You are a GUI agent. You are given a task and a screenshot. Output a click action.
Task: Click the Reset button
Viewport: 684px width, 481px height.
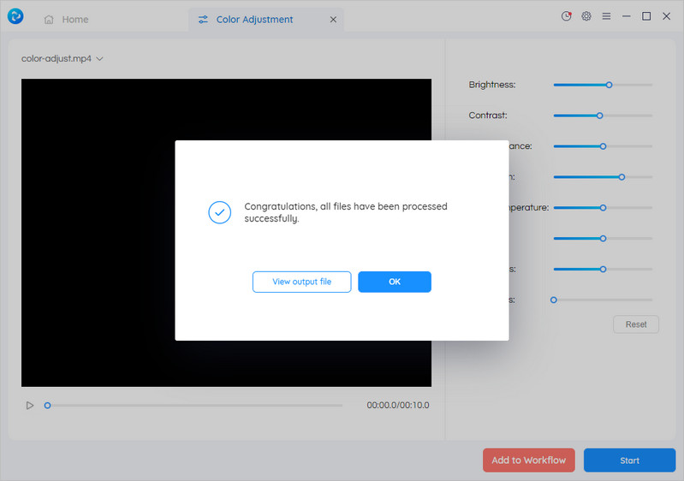tap(636, 324)
